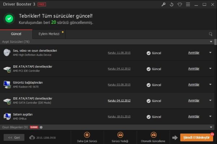Open Otomatik Güncelleme icon
217x144 pixels.
pyautogui.click(x=153, y=135)
